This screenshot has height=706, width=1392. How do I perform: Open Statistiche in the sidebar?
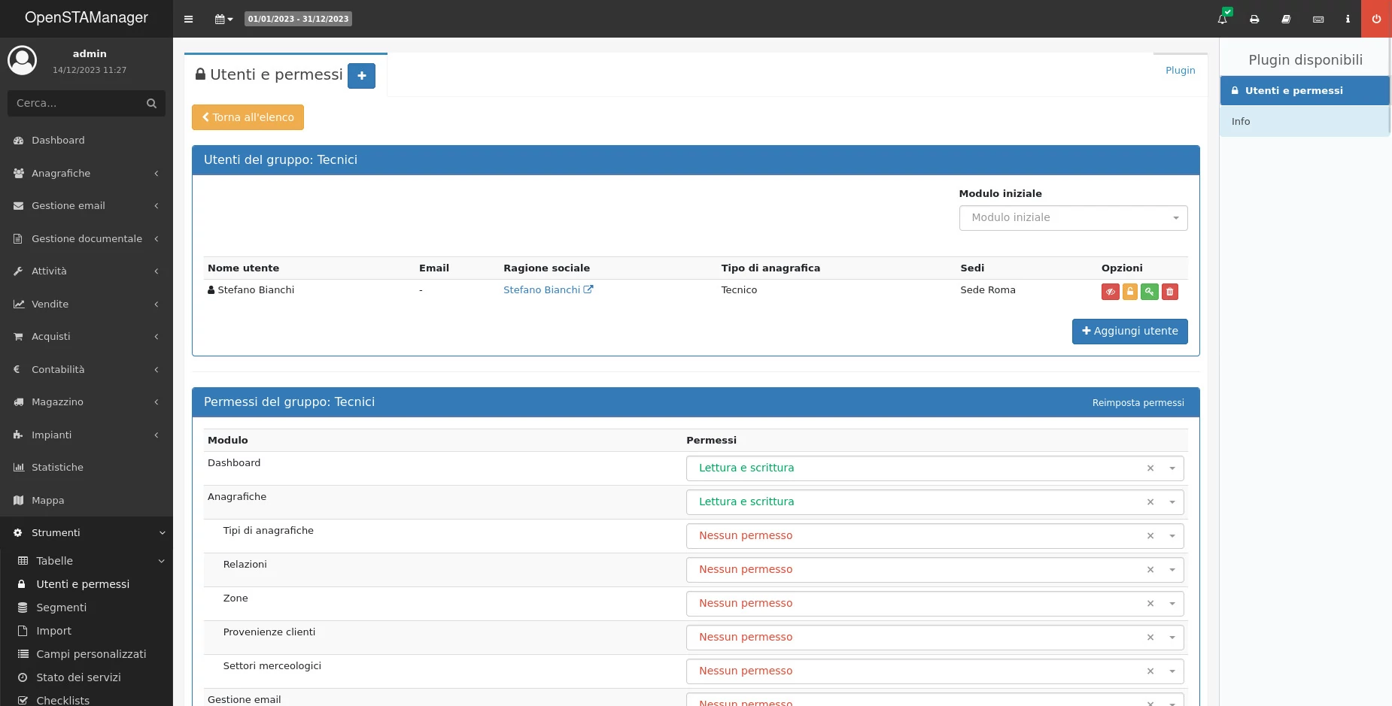[x=87, y=468]
